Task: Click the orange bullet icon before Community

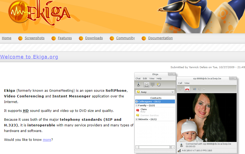Action: pos(112,38)
